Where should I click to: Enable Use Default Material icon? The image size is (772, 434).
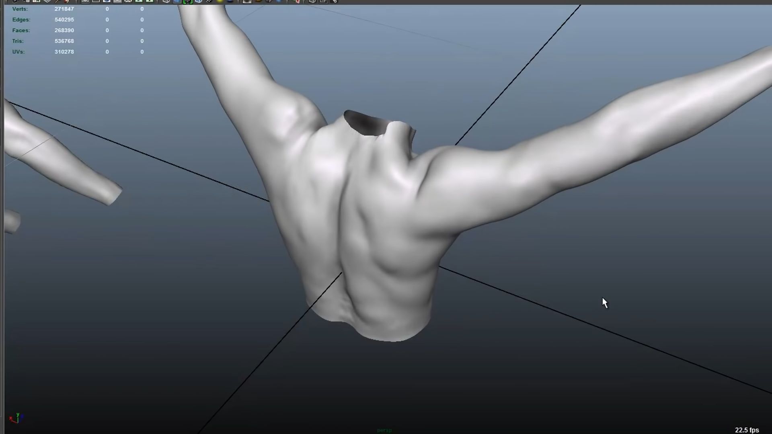point(188,1)
